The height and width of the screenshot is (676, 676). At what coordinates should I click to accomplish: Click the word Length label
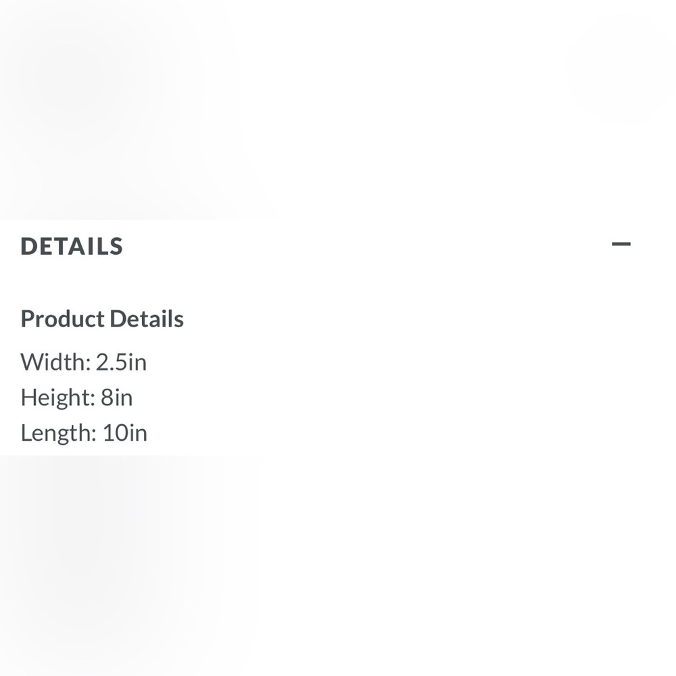[59, 433]
